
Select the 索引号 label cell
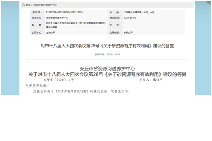[37, 12]
